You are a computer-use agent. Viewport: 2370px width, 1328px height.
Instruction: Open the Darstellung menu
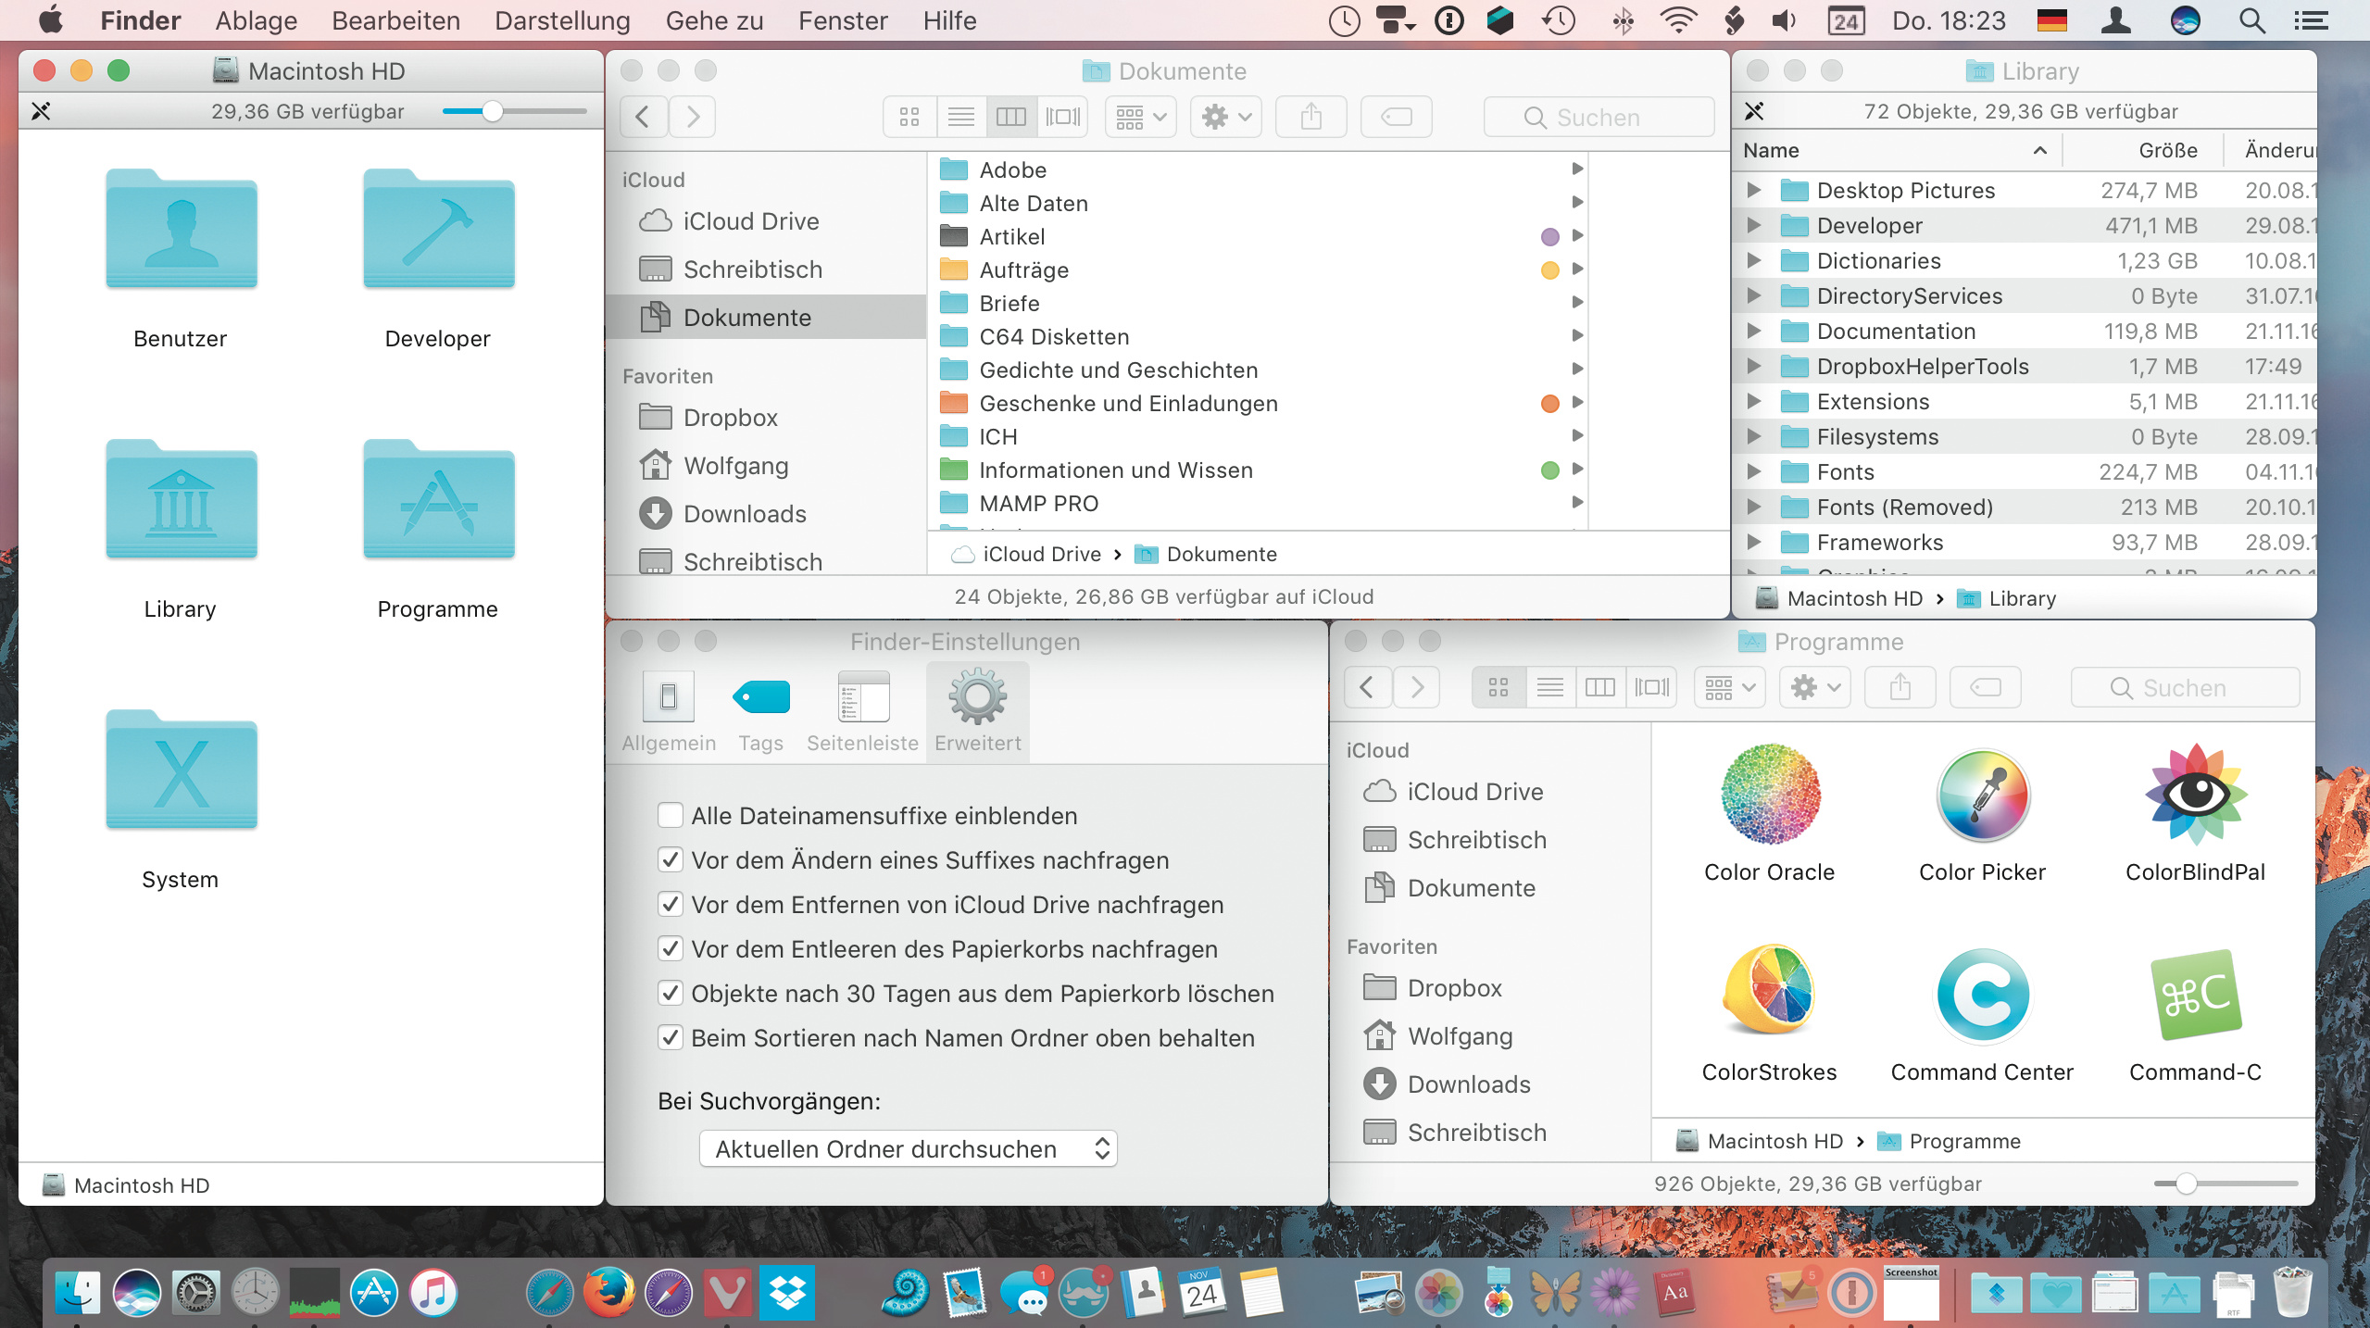pyautogui.click(x=562, y=20)
